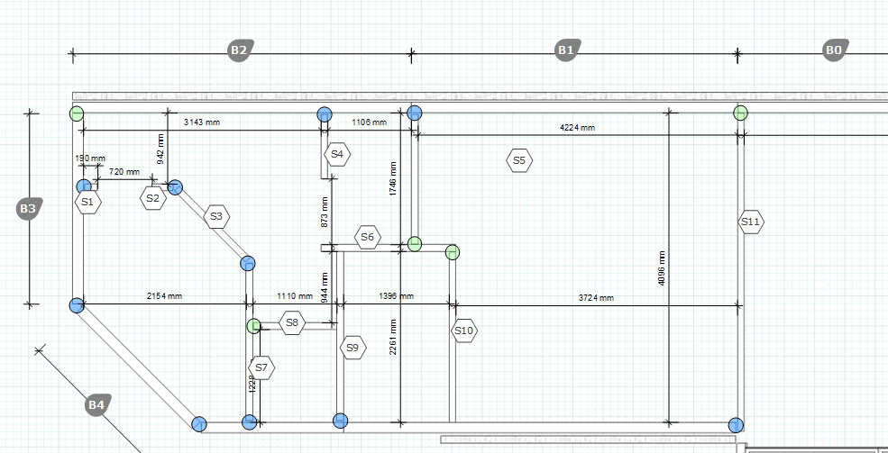Click the 3724 mm dimension text
The height and width of the screenshot is (453, 888).
595,297
